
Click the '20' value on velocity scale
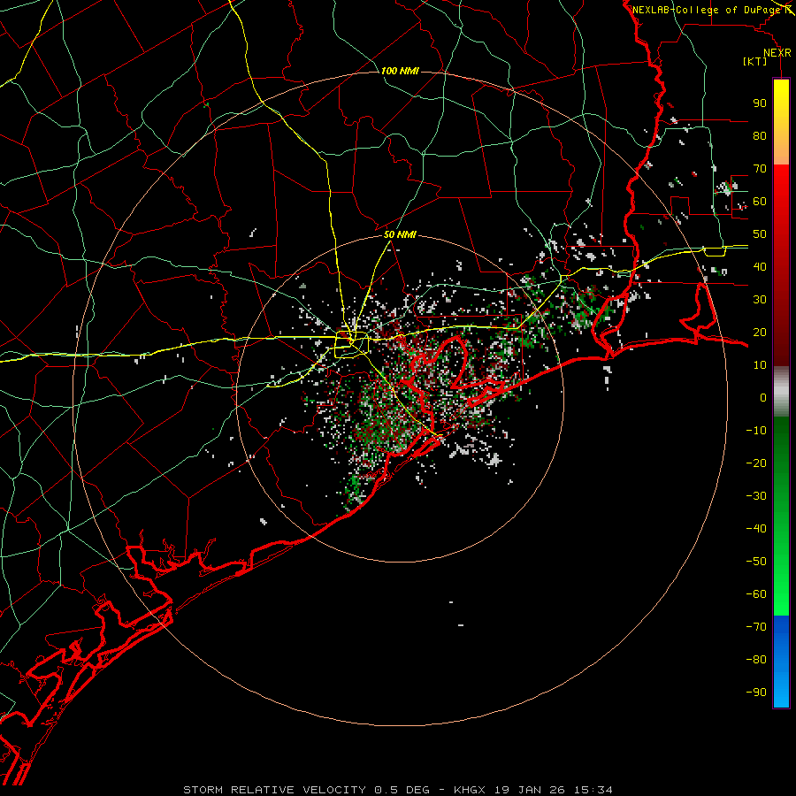coord(760,333)
